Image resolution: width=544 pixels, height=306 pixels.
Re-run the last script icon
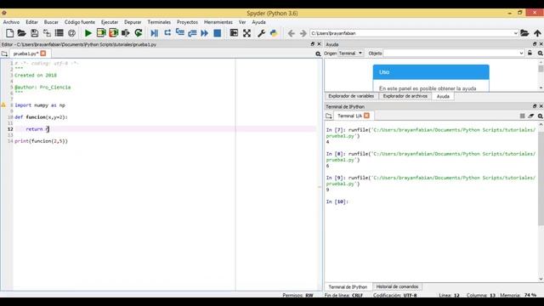139,33
